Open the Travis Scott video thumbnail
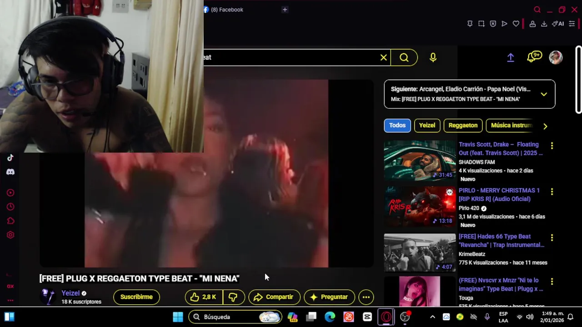 click(x=420, y=161)
